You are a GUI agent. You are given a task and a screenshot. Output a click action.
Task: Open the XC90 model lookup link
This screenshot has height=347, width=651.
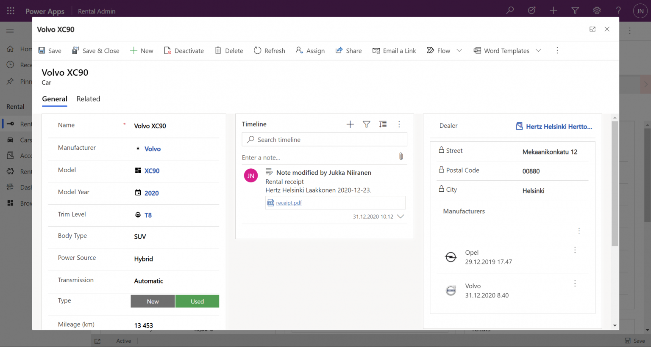click(152, 171)
